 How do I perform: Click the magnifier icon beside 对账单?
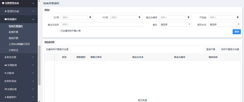[x=5, y=73]
